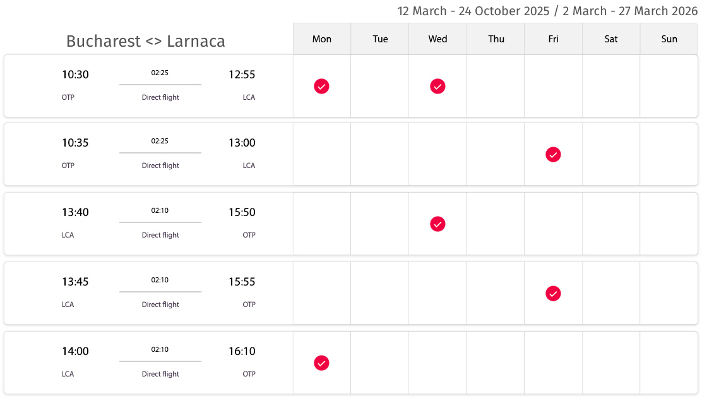
Task: Click Friday checkmark for 10:35 flight
Action: (553, 155)
